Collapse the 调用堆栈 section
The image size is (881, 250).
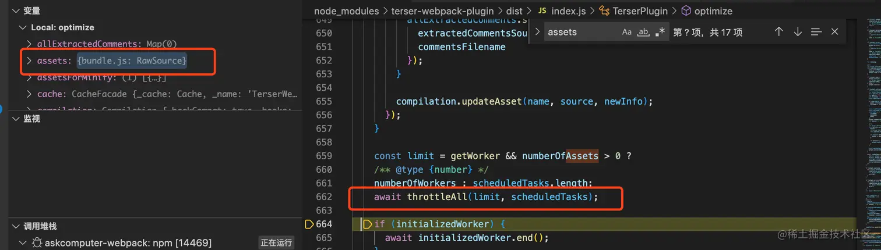pos(16,226)
